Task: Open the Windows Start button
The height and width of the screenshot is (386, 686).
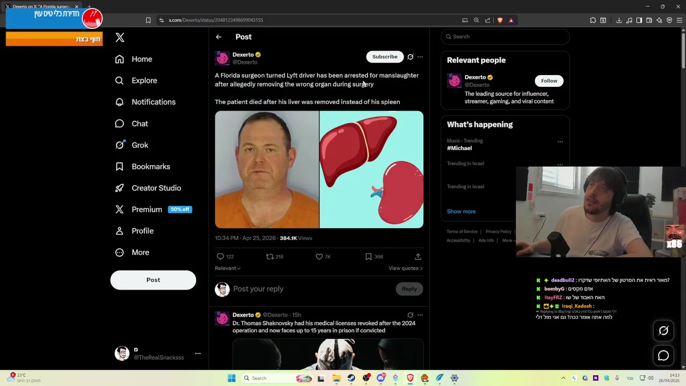Action: pyautogui.click(x=232, y=378)
